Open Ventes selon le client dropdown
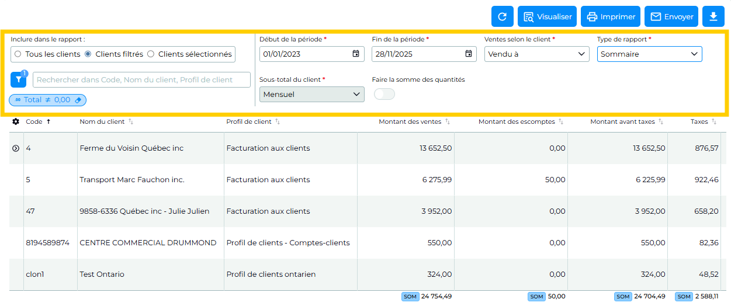Viewport: 731px width, 306px height. pyautogui.click(x=537, y=54)
